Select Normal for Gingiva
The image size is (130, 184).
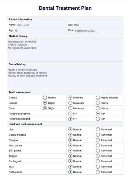(45, 98)
